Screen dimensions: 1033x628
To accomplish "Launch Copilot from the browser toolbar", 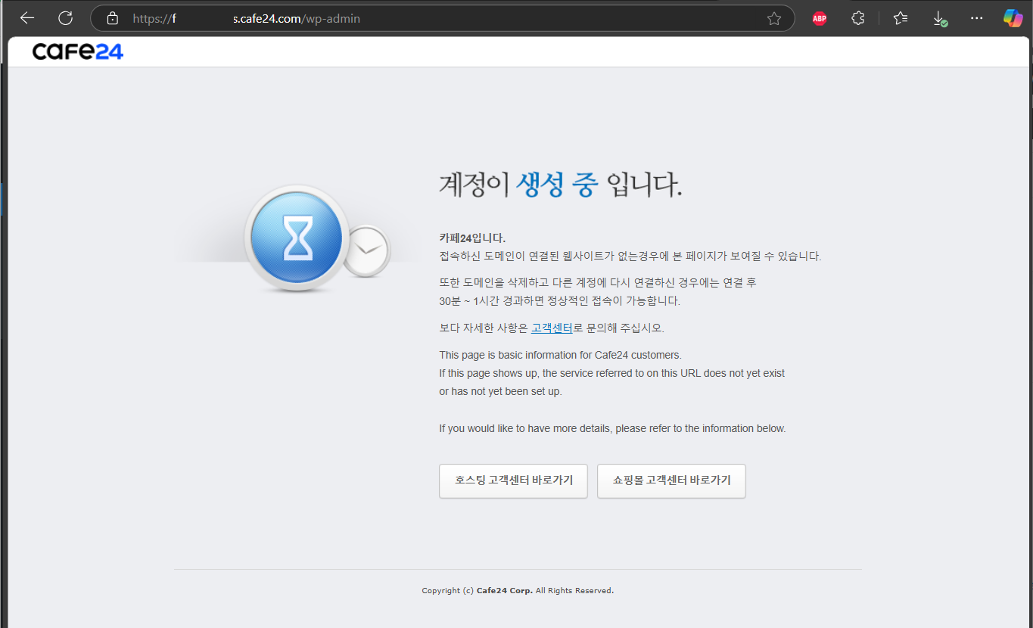I will [1013, 18].
